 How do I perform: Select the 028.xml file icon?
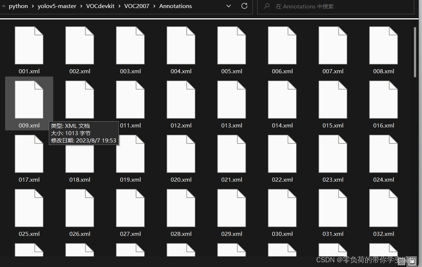point(181,208)
